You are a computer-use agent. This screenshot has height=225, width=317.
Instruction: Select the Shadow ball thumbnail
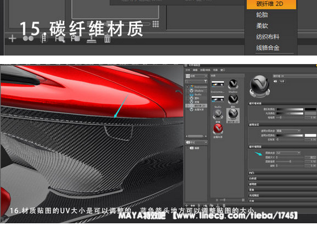(233, 84)
